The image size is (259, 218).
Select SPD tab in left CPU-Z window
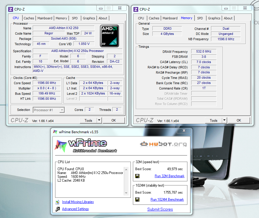click(75, 18)
